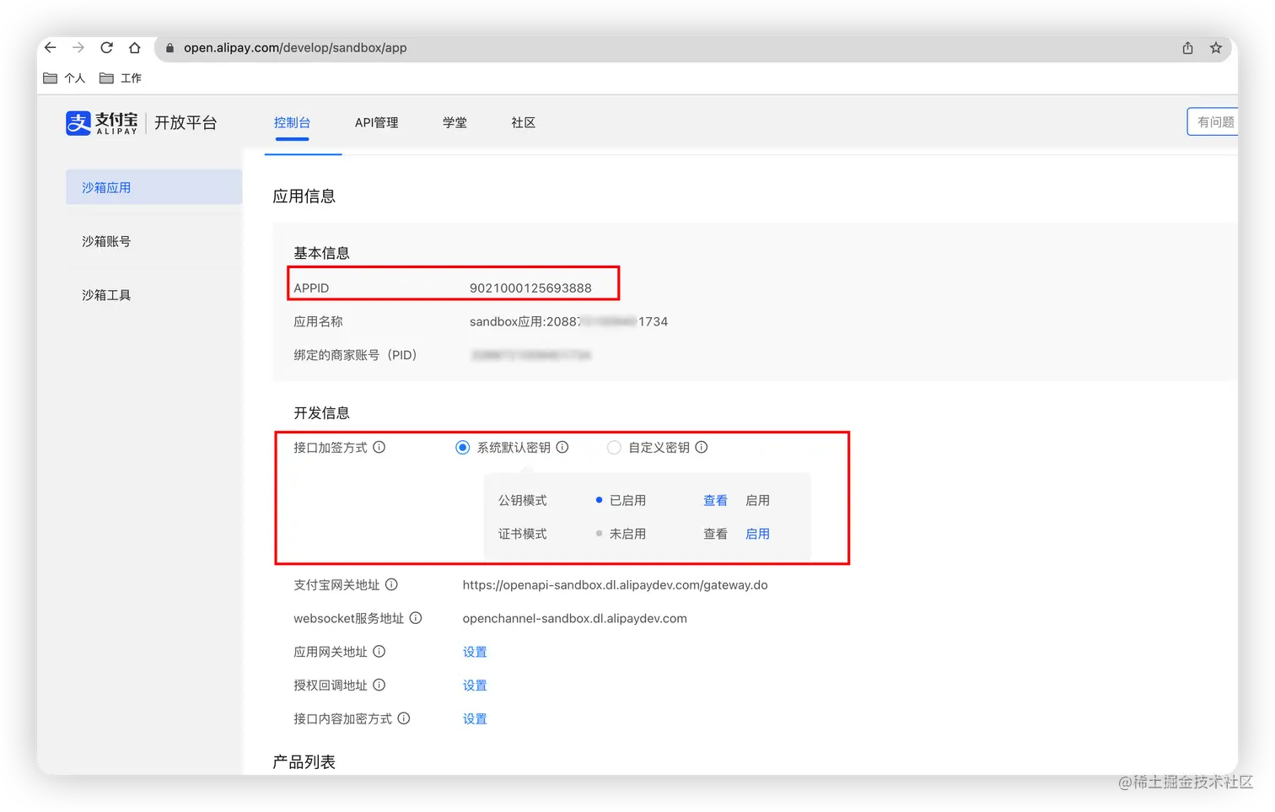The image size is (1275, 812).
Task: Select the 自定义密钥 radio button
Action: click(x=614, y=448)
